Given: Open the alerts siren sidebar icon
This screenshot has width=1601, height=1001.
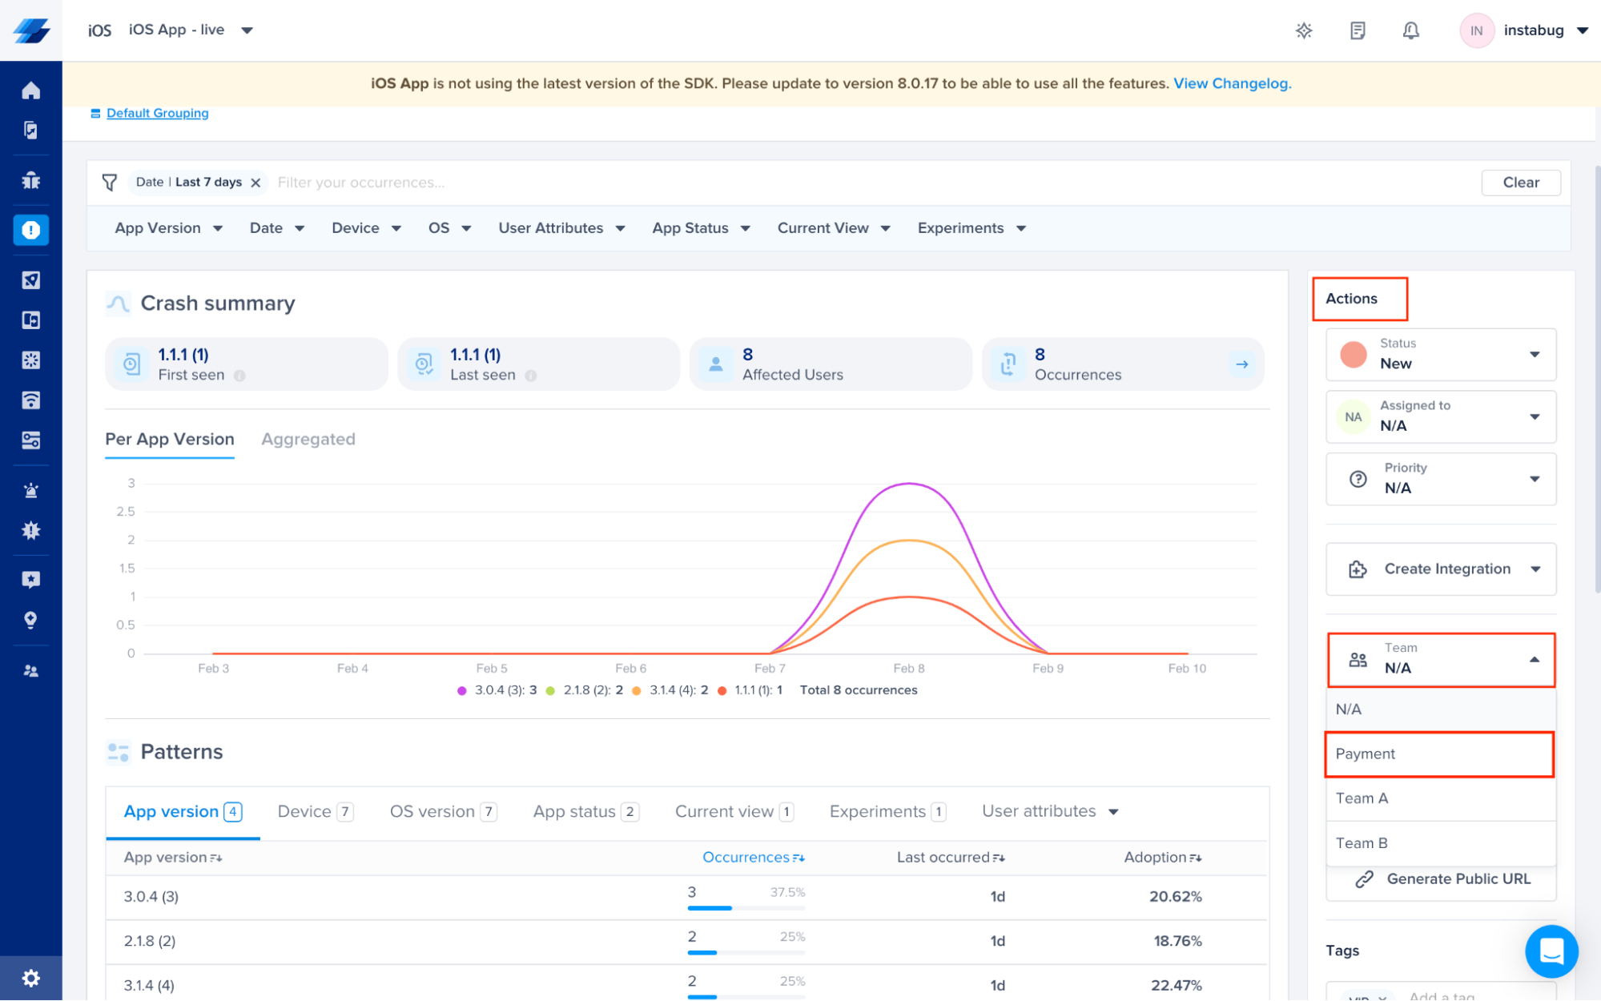Looking at the screenshot, I should [x=30, y=490].
